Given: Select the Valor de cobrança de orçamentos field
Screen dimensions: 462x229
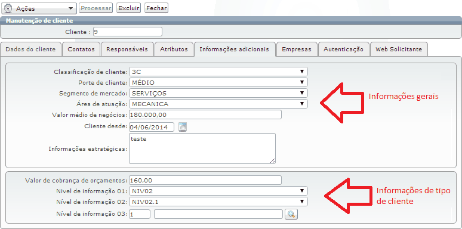Looking at the screenshot, I should coord(205,180).
